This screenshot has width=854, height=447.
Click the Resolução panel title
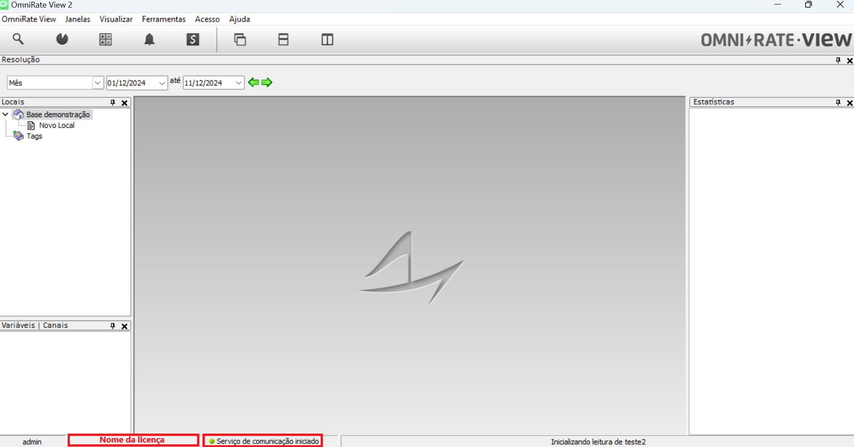[21, 60]
